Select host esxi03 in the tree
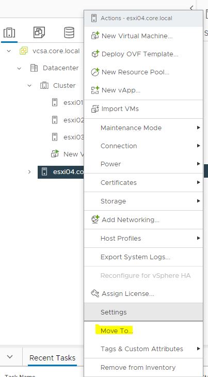Viewport: 208px width, 377px height. [73, 137]
